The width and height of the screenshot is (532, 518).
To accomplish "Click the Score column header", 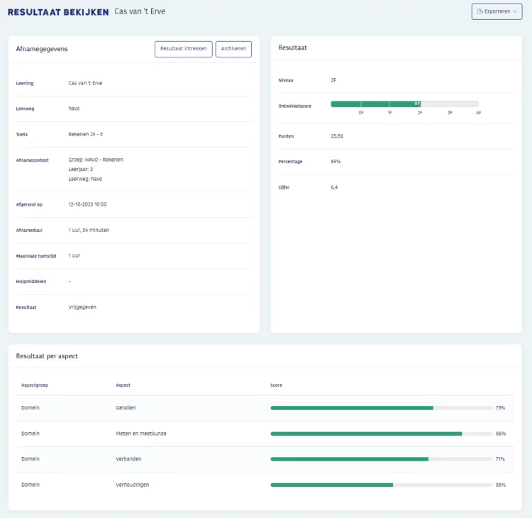I will [276, 385].
